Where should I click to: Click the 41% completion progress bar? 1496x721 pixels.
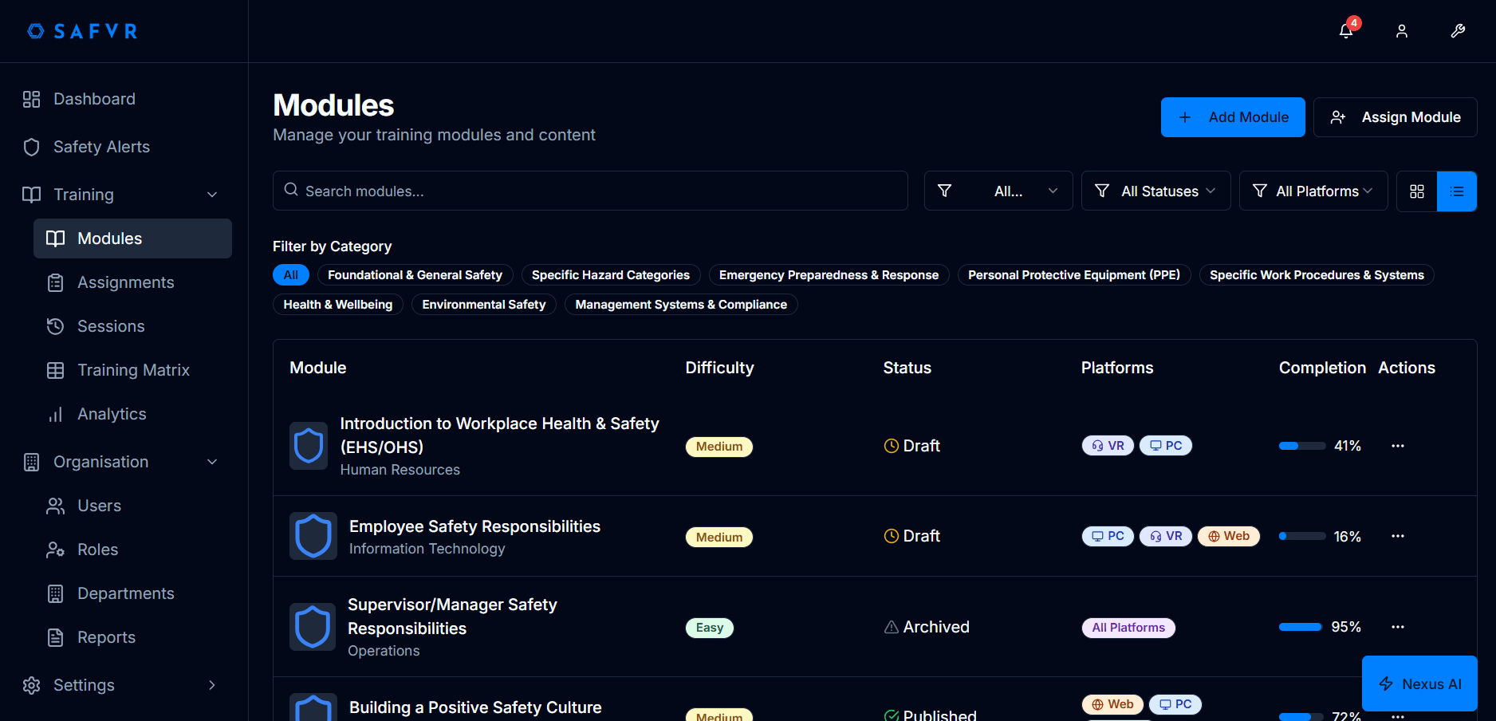point(1302,446)
